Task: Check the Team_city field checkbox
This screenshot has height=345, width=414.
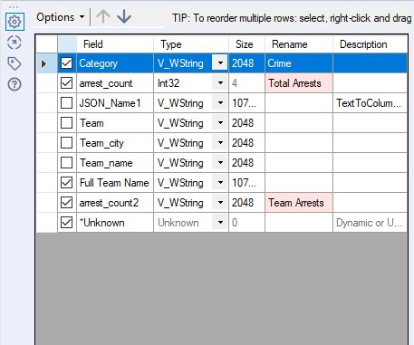Action: tap(66, 143)
